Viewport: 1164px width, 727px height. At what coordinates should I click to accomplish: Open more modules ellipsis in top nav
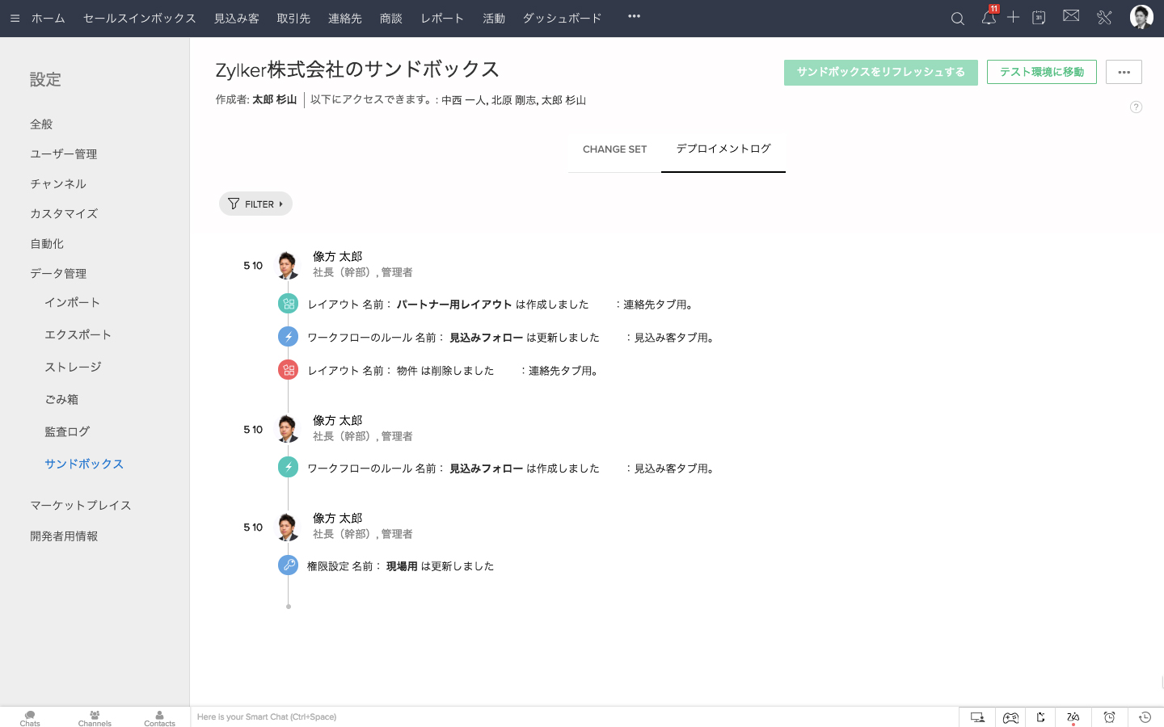634,16
